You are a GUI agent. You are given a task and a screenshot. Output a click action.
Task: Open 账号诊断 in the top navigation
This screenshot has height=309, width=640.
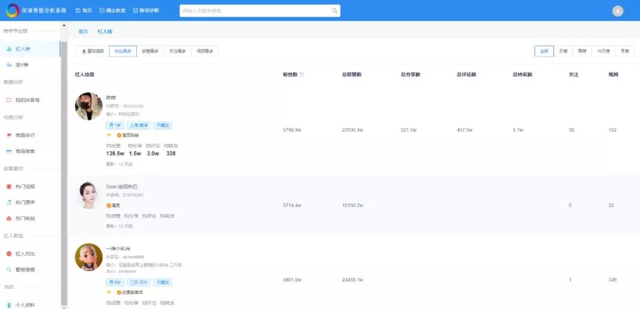(146, 11)
